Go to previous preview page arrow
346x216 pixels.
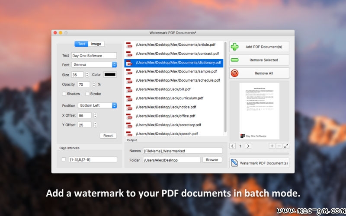[233, 146]
